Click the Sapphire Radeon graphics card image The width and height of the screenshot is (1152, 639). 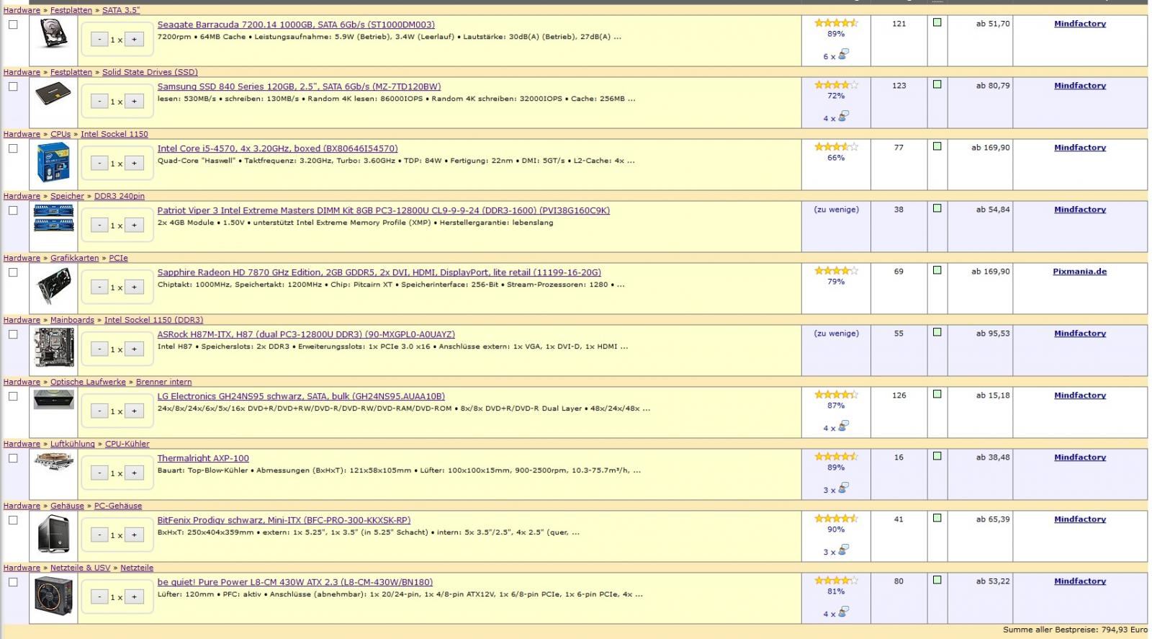[x=53, y=286]
